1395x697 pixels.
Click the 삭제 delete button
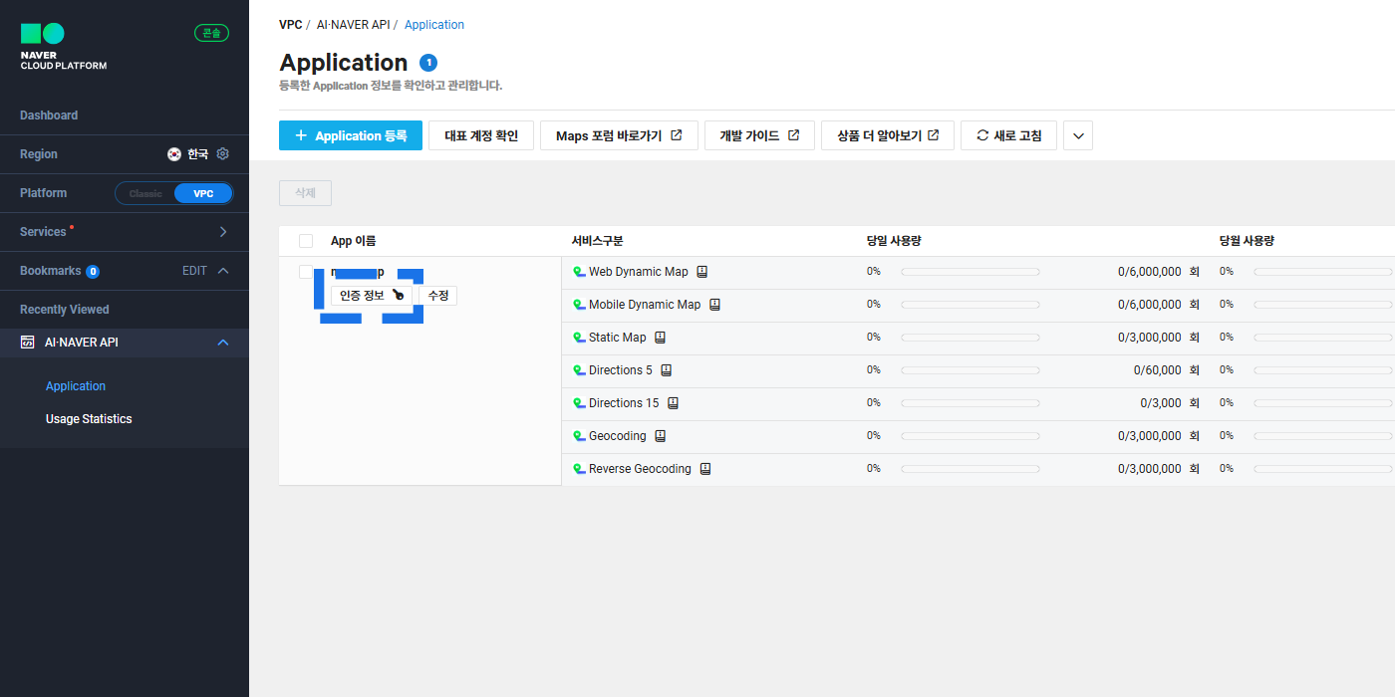[x=305, y=193]
